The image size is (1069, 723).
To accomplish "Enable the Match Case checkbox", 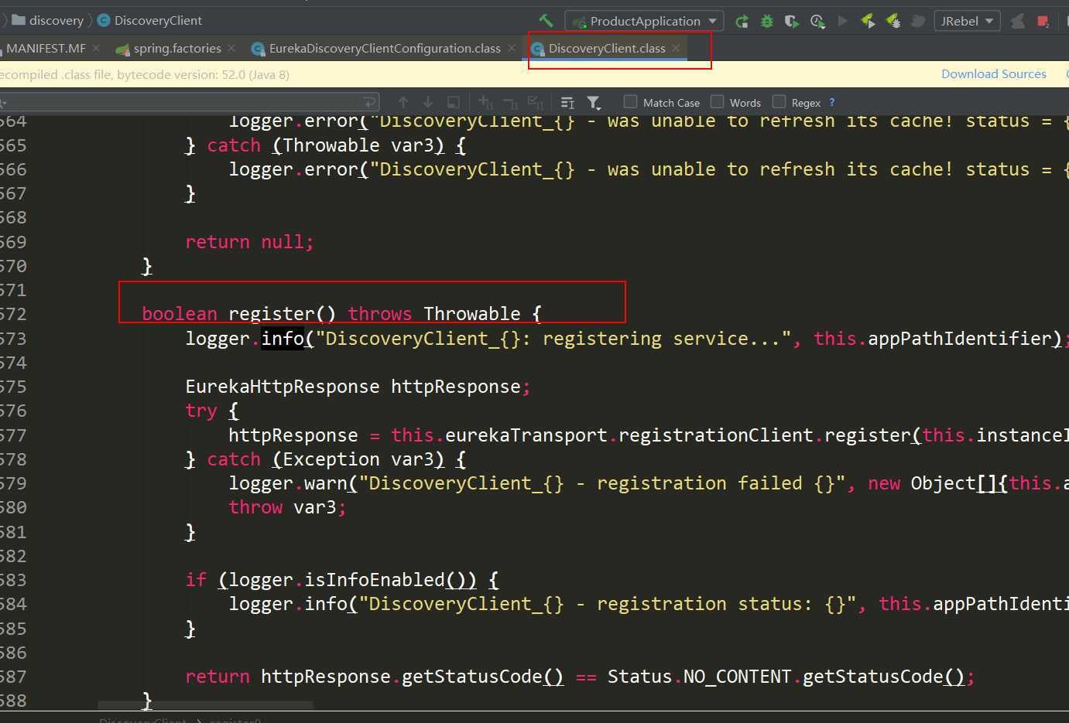I will click(x=631, y=101).
